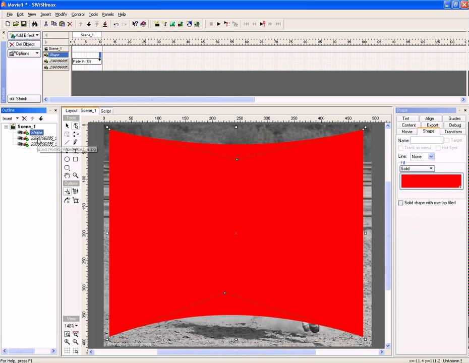The height and width of the screenshot is (363, 469).
Task: Open the Tint tab
Action: click(406, 118)
